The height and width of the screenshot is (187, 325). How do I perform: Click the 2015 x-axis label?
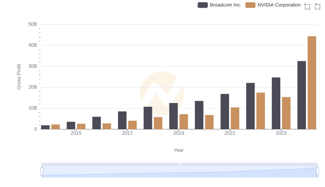76,133
